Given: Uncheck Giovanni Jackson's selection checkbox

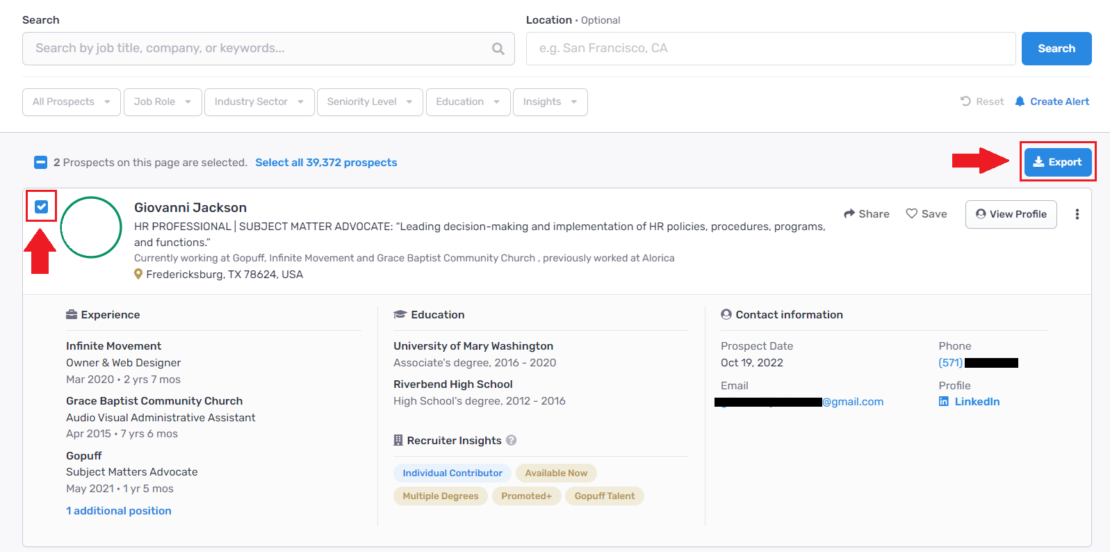Looking at the screenshot, I should [42, 206].
